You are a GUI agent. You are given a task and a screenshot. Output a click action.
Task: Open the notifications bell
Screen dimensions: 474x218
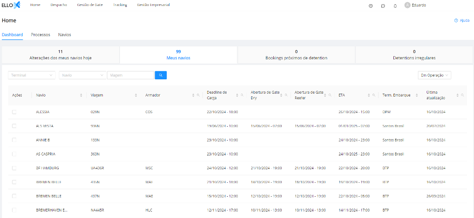point(395,6)
